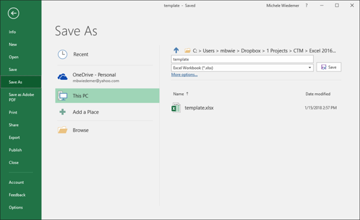Open Excel Options

coord(16,208)
